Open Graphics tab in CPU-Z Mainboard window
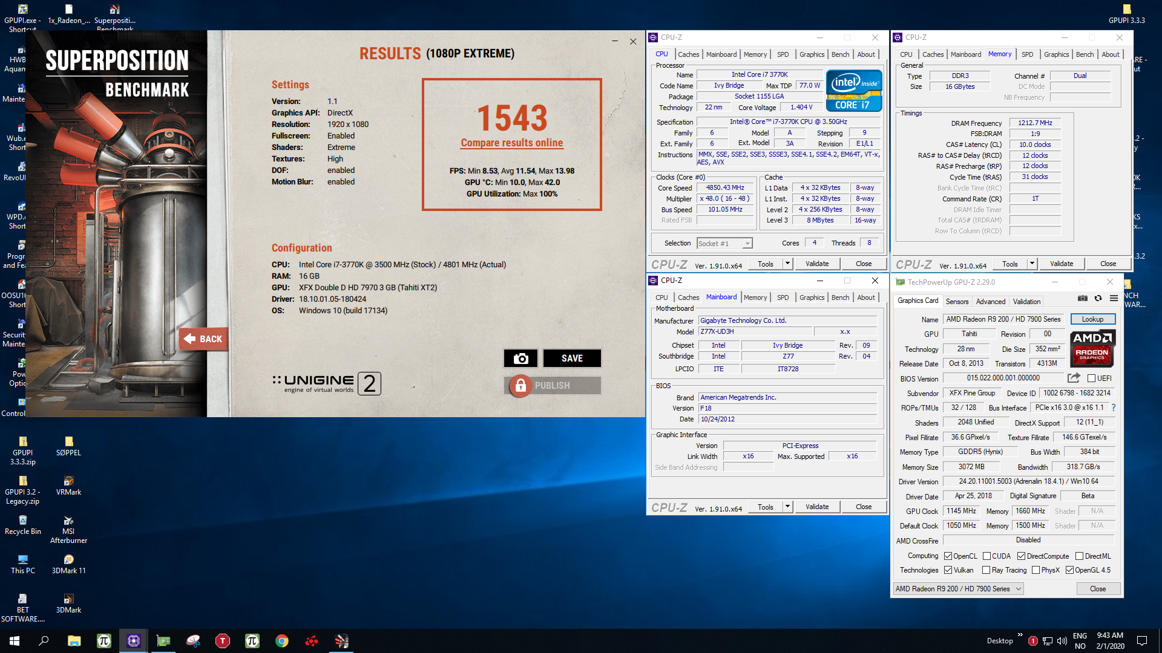The width and height of the screenshot is (1162, 653). (x=812, y=297)
